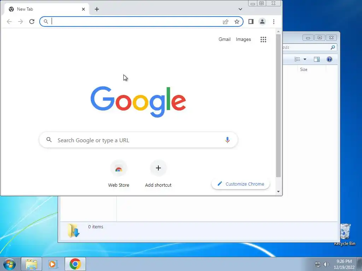The image size is (362, 271).
Task: Expand the tab search chevron
Action: pos(240,9)
